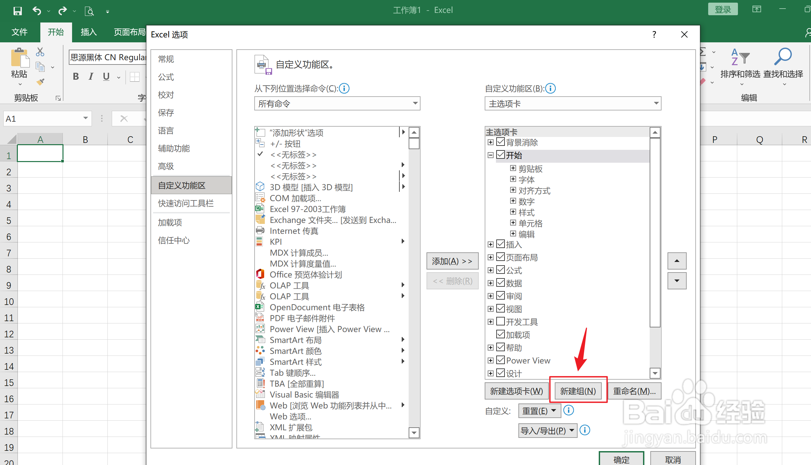Image resolution: width=811 pixels, height=465 pixels.
Task: Cancel formula entry X icon
Action: (x=124, y=119)
